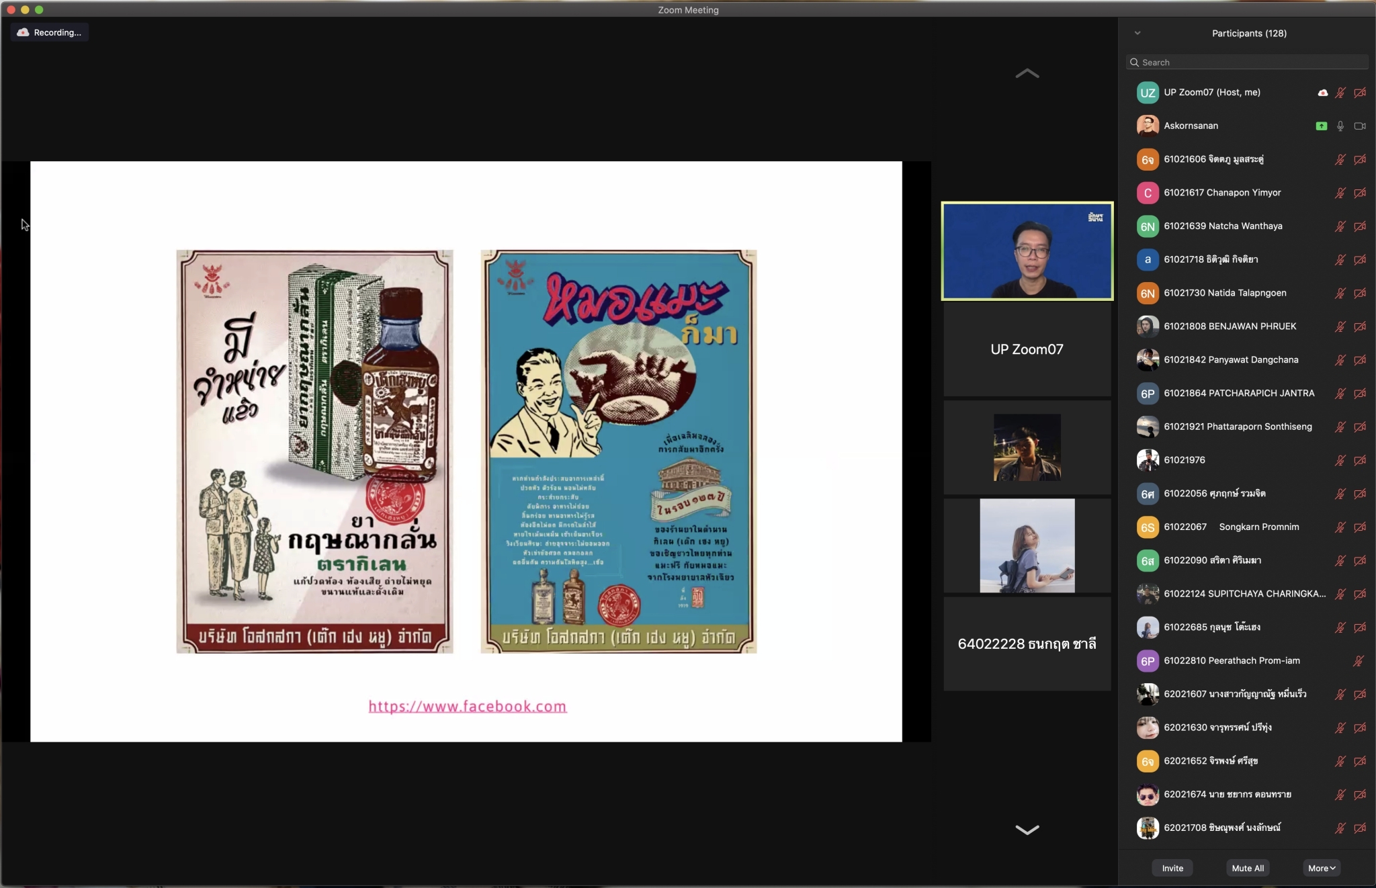Toggle camera icon for UP Zoom07 host
The height and width of the screenshot is (888, 1376).
[1360, 93]
